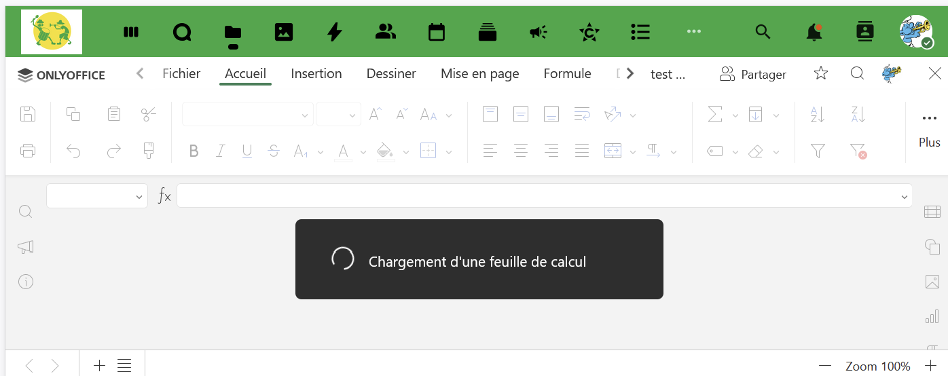Open the Formule tab
This screenshot has width=948, height=376.
(567, 73)
